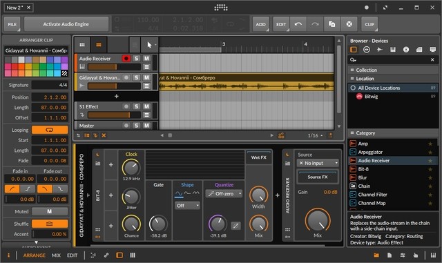Solo the Audio Receiver track
Image resolution: width=442 pixels, height=263 pixels.
pos(137,59)
